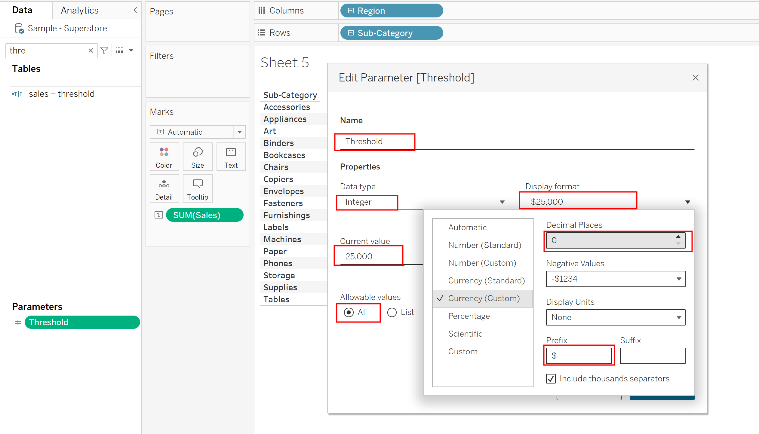Image resolution: width=759 pixels, height=434 pixels.
Task: Switch to the Analytics tab
Action: click(80, 10)
